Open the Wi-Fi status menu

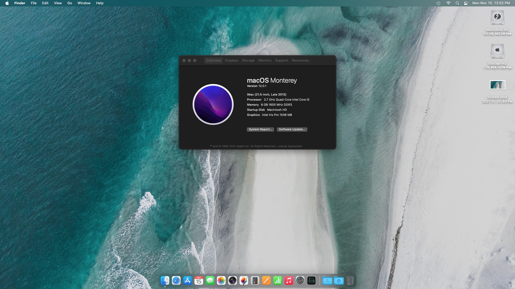(x=448, y=3)
